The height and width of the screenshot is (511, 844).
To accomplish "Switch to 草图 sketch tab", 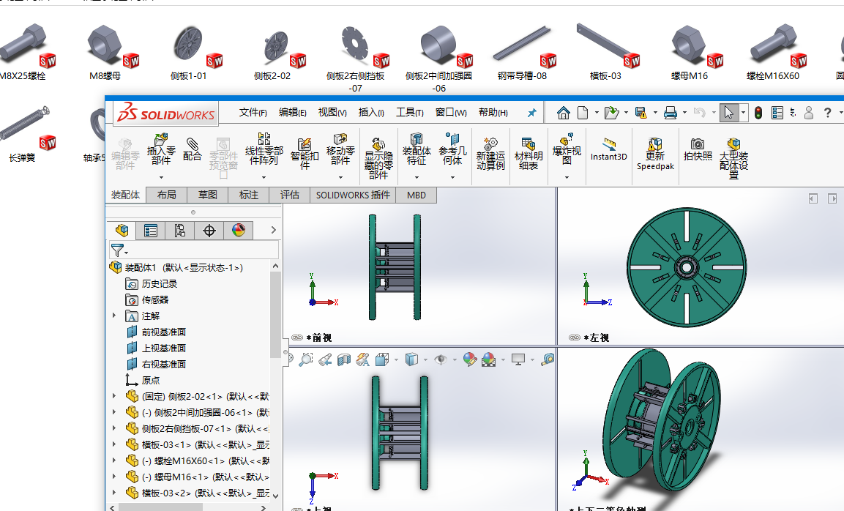I will coord(207,195).
